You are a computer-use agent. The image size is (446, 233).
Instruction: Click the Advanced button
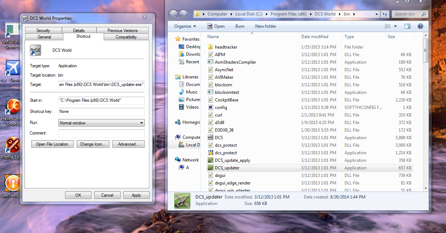(129, 144)
